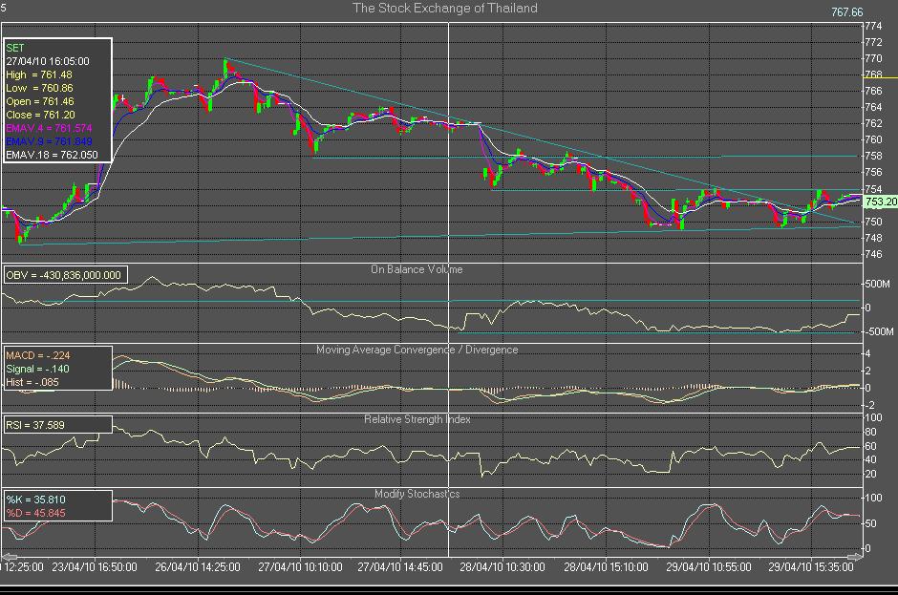Click the right scroll arrow on the time axis
The height and width of the screenshot is (595, 898).
(855, 557)
